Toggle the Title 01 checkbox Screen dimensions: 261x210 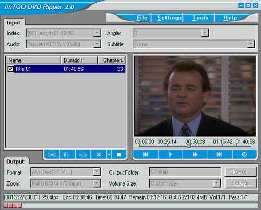[10, 69]
